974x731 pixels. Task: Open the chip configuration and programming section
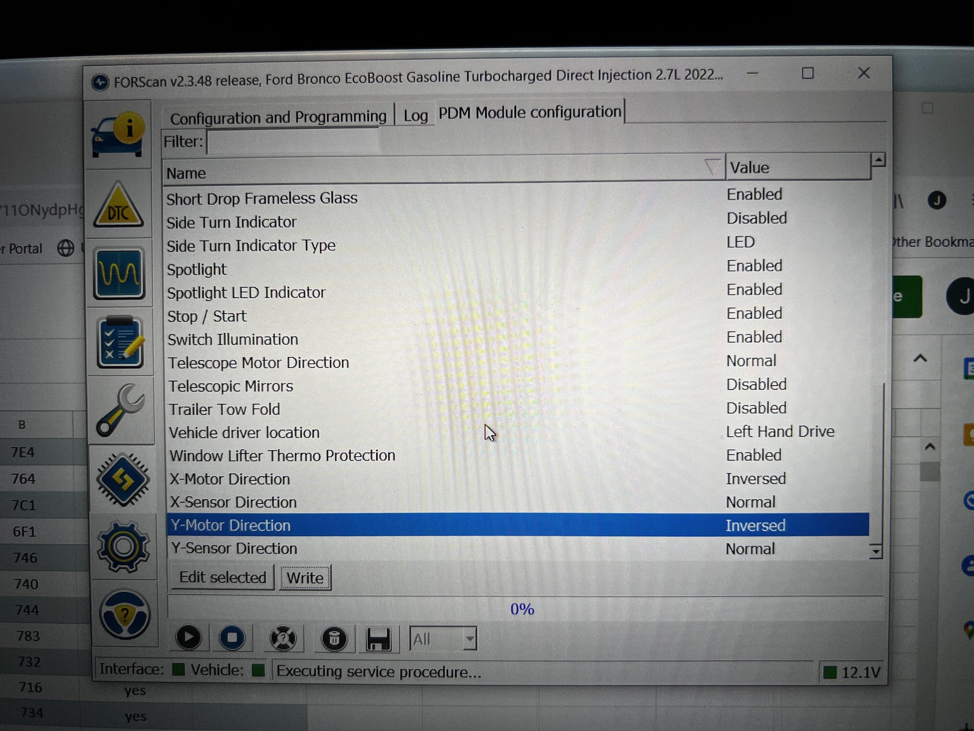pos(123,480)
